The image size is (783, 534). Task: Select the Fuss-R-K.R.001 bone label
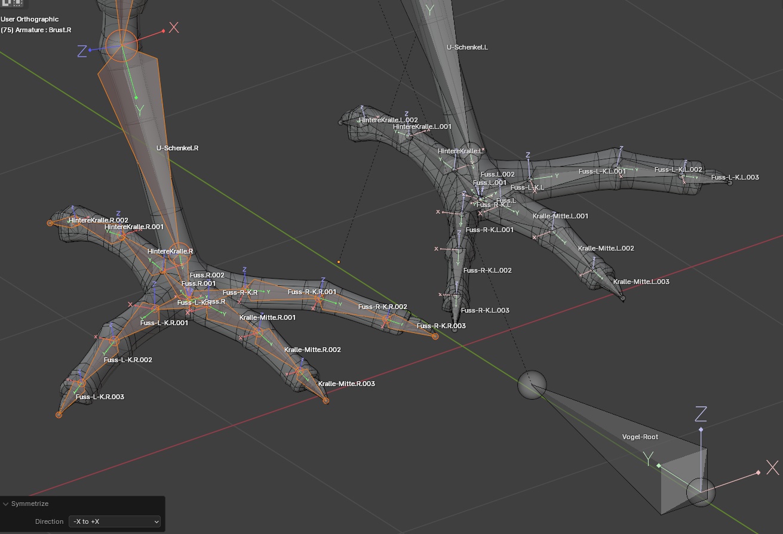pyautogui.click(x=312, y=292)
